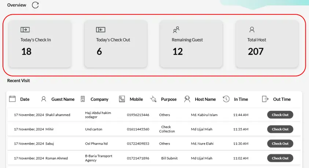Click the Today's Check Out card icon

coord(100,30)
